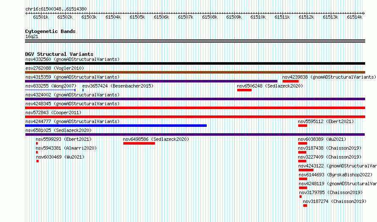The width and height of the screenshot is (377, 222).
Task: Open nsv6144693 (ByrskaBishop2022) label
Action: [x=335, y=175]
